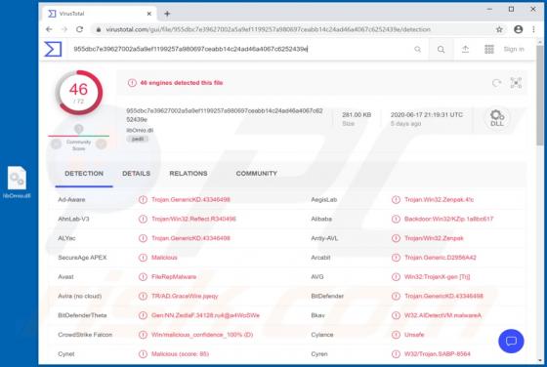Screen dimensions: 547x367
Task: Close the VirusTotal browser tab
Action: [148, 14]
